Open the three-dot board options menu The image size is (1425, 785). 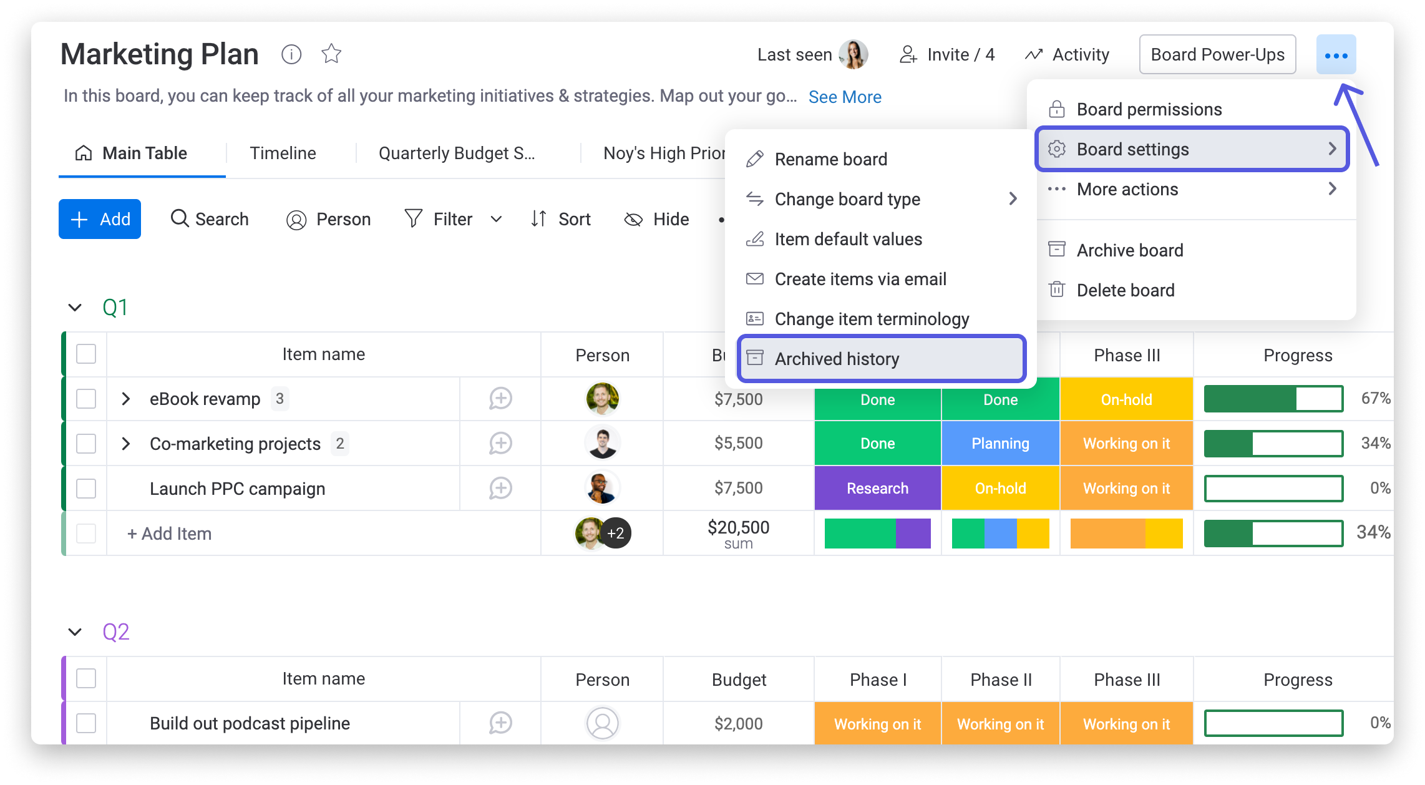[x=1336, y=55]
